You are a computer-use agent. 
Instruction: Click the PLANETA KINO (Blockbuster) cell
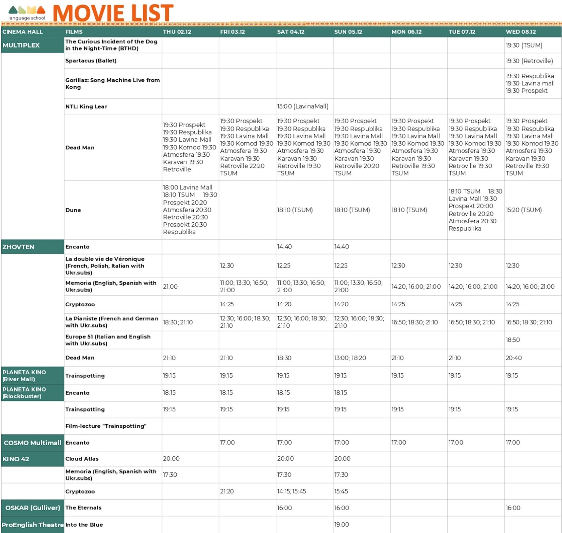[x=32, y=393]
